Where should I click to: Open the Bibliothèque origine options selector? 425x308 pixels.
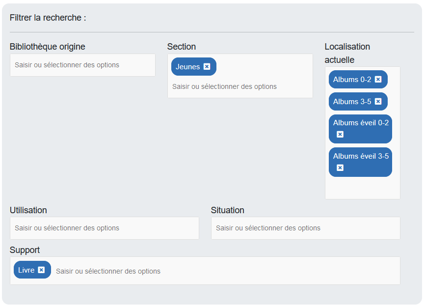coord(82,64)
